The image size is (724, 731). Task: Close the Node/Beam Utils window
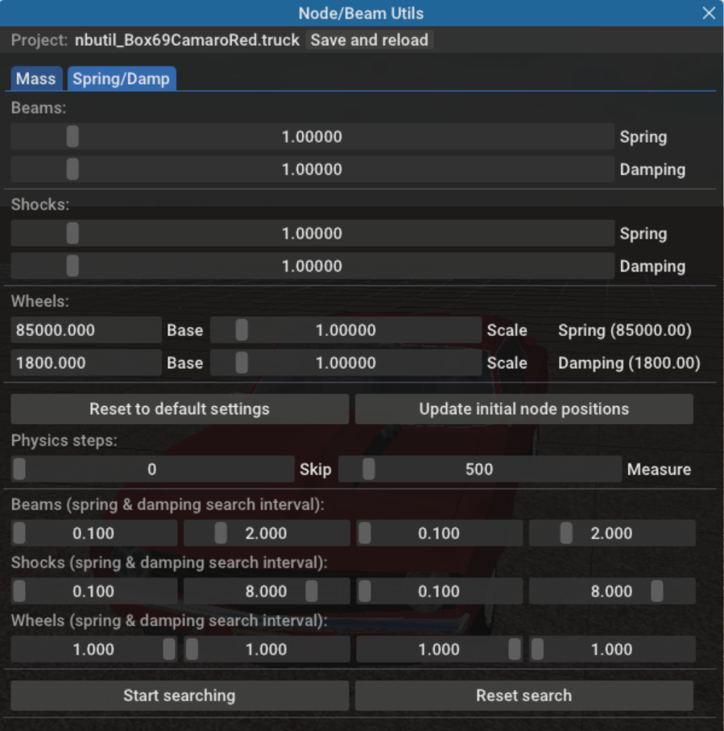coord(709,14)
